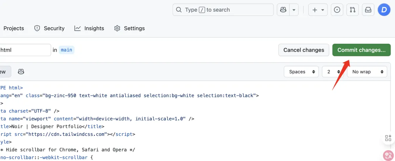Viewport: 395px width, 161px height.
Task: Open Copilot chat icon in header
Action: click(x=283, y=10)
